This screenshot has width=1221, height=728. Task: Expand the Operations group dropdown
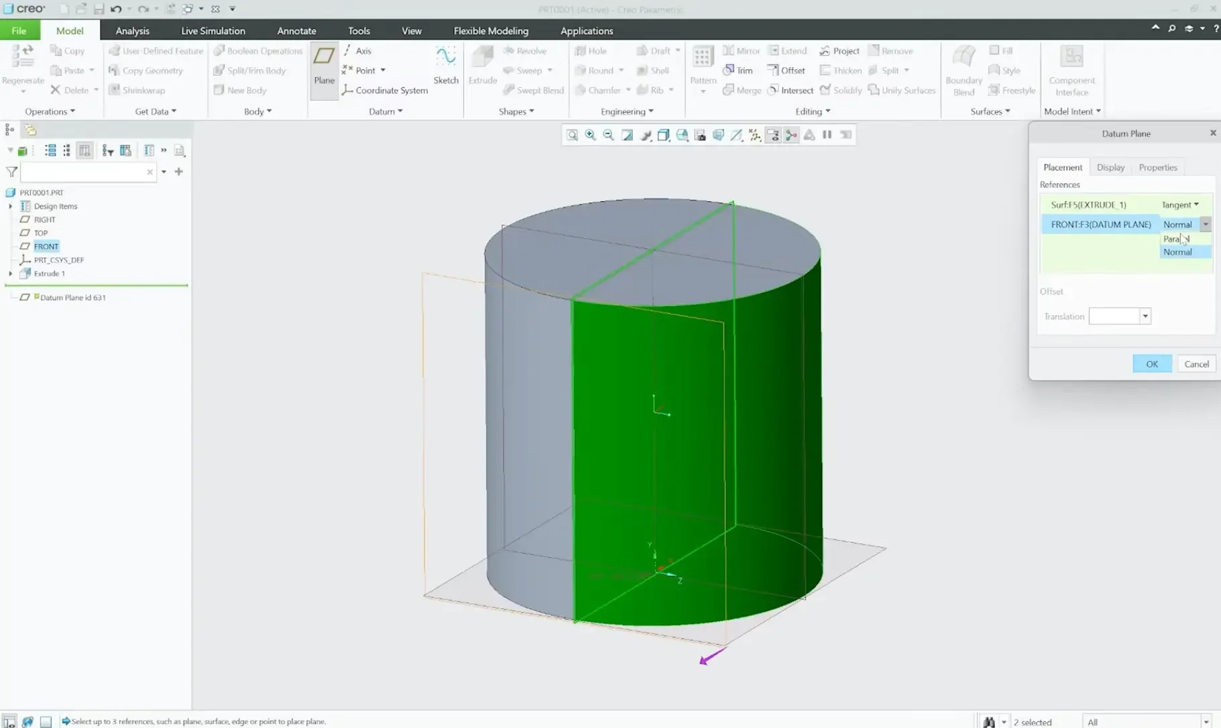50,111
